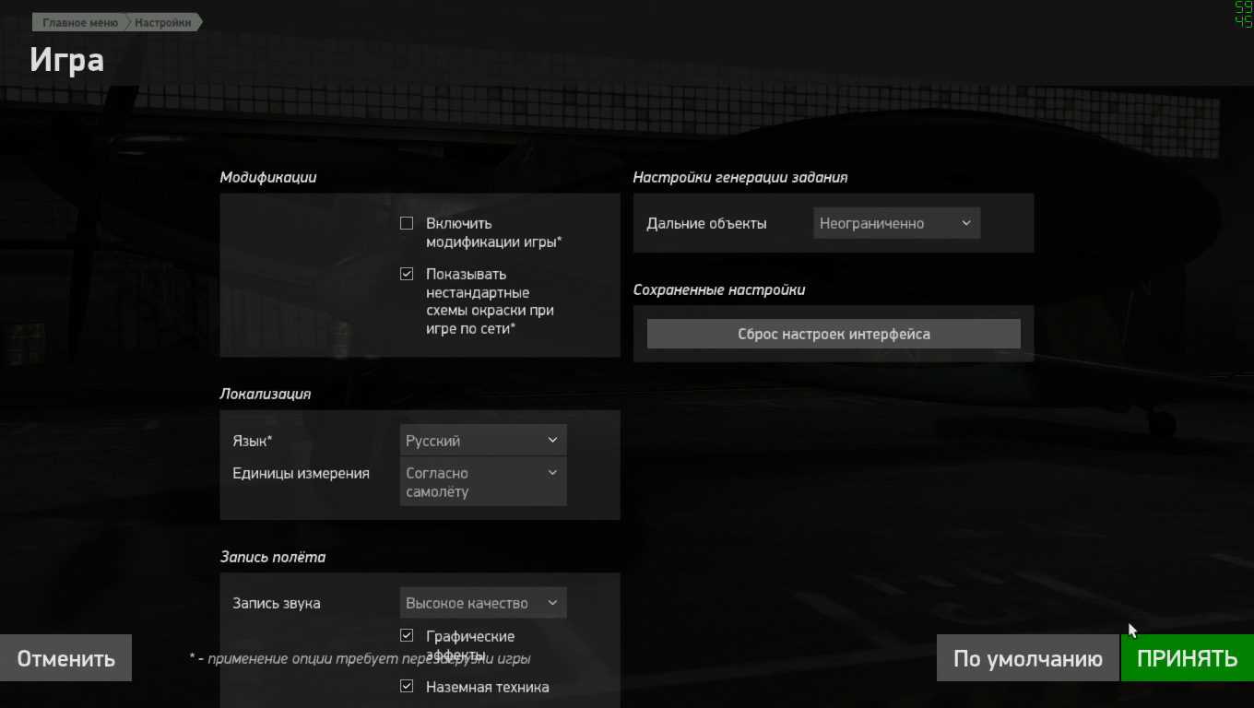Click Сброс настроек интерфейса button
This screenshot has height=708, width=1254.
click(x=834, y=334)
